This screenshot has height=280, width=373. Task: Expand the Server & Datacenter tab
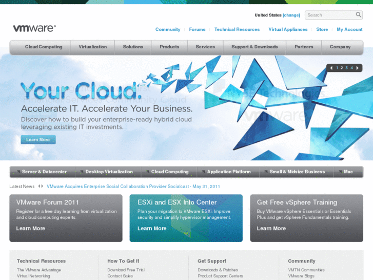click(43, 172)
